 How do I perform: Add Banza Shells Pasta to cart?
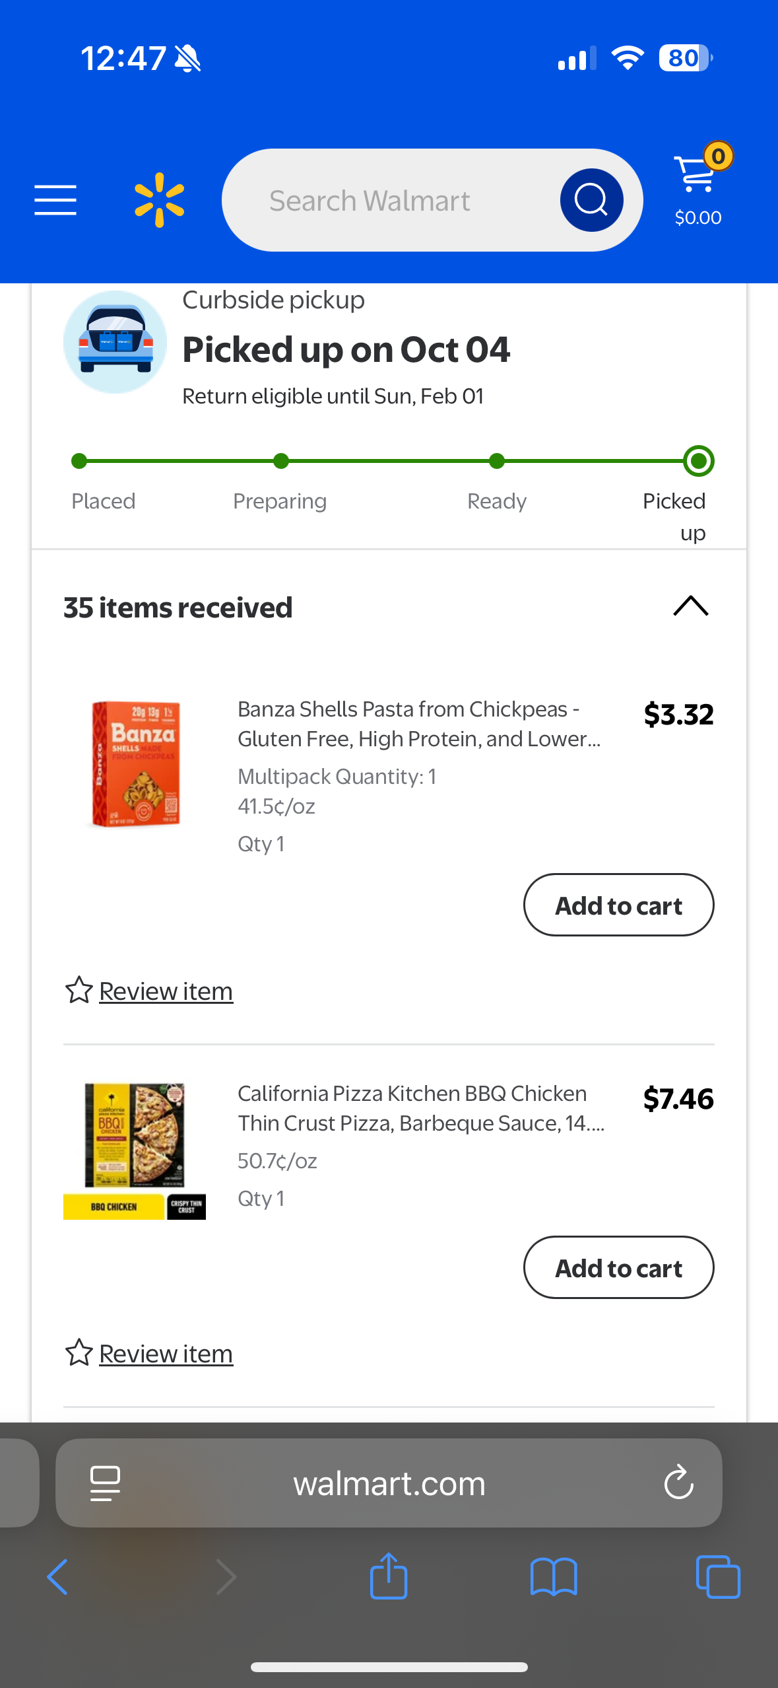pyautogui.click(x=618, y=905)
